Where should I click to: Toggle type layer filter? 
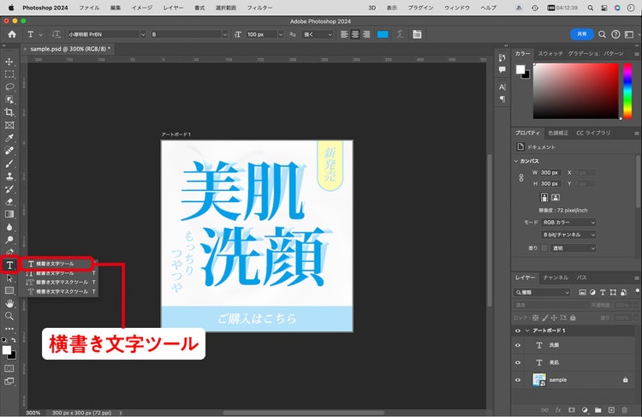pyautogui.click(x=603, y=292)
